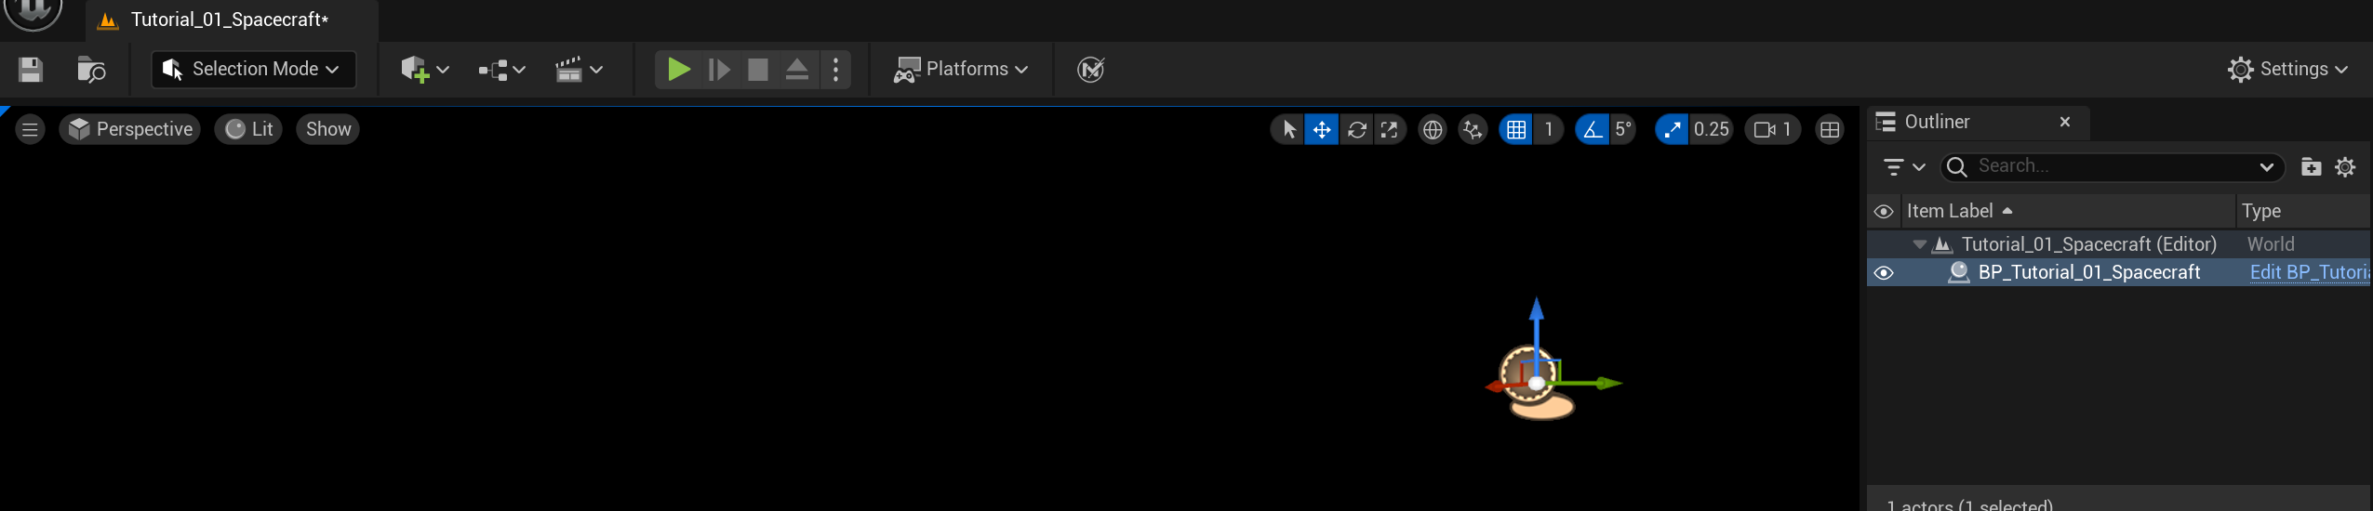Switch the world/local coordinate system globe icon

1433,130
